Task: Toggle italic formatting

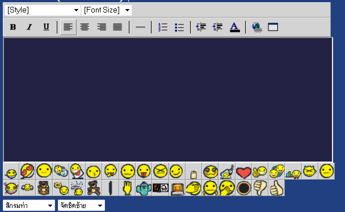Action: click(30, 27)
